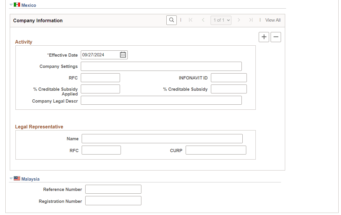Open the calendar picker for Effective Date
341x215 pixels.
(x=123, y=55)
